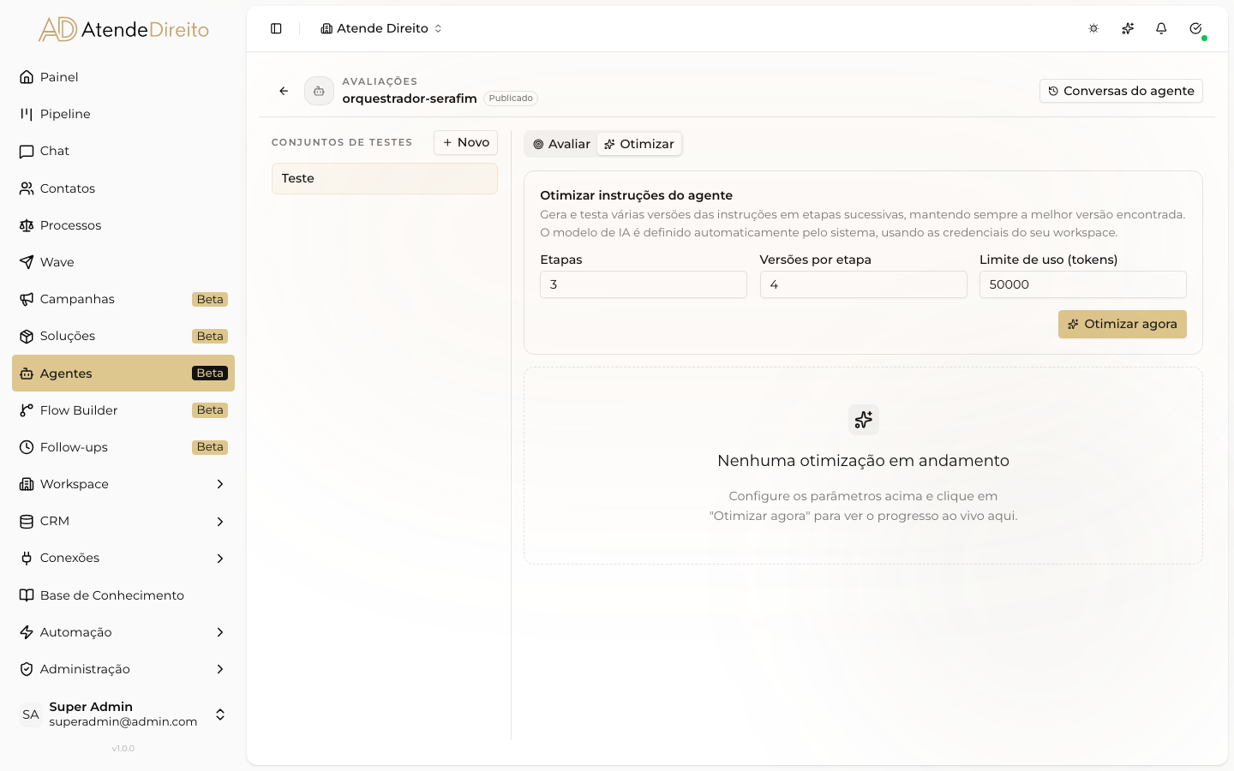Open the Atende Direito workspace switcher

pyautogui.click(x=381, y=28)
